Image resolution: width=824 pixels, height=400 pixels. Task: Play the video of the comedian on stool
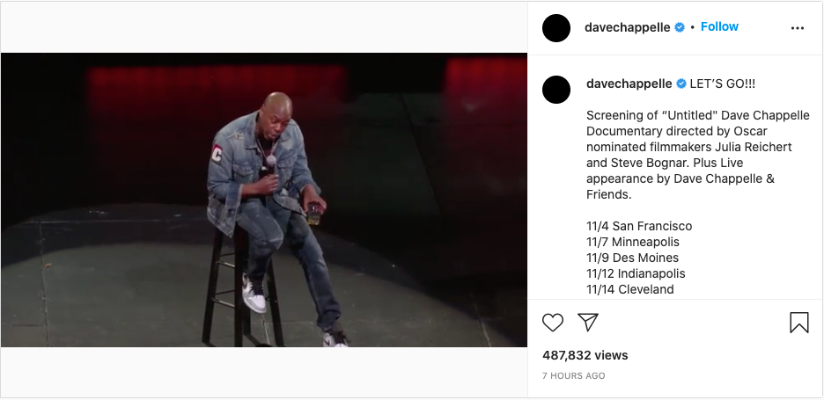(264, 200)
